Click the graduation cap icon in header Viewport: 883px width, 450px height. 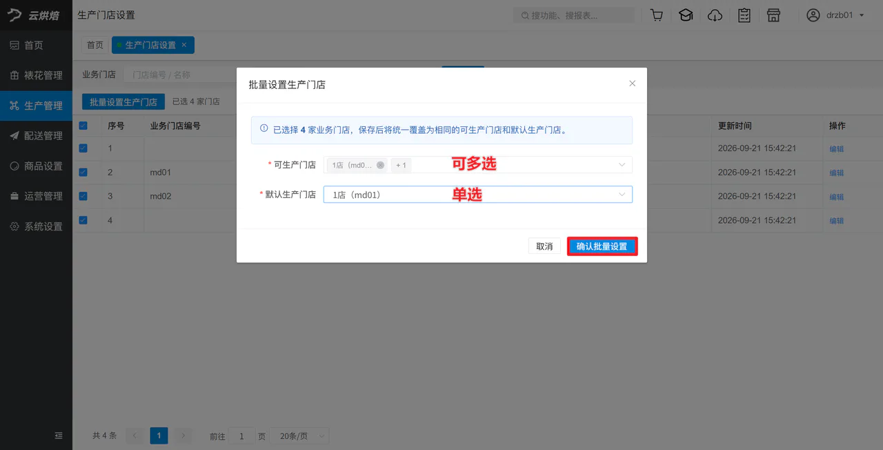(686, 15)
